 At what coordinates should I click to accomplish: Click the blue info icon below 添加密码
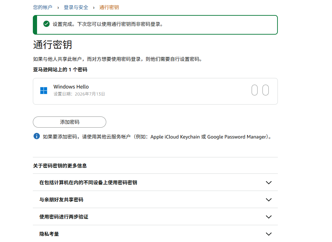[37, 136]
